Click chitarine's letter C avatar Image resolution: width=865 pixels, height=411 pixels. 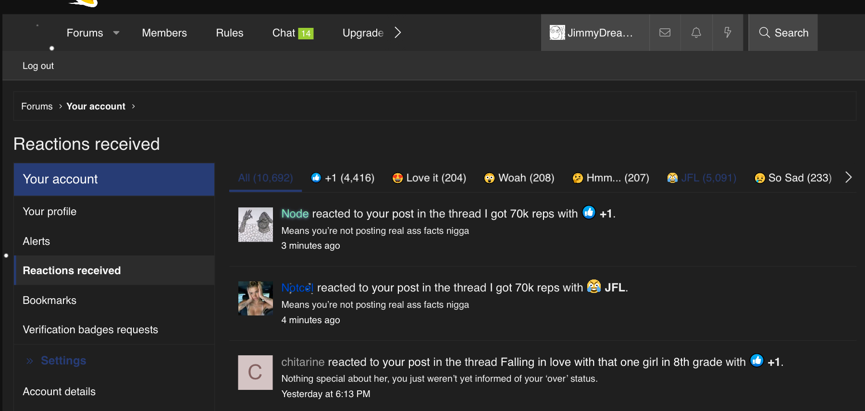tap(255, 373)
